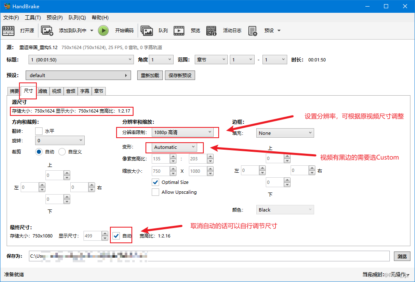415x282 pixels.
Task: Open the border fill dropdown showing None
Action: tap(285, 133)
